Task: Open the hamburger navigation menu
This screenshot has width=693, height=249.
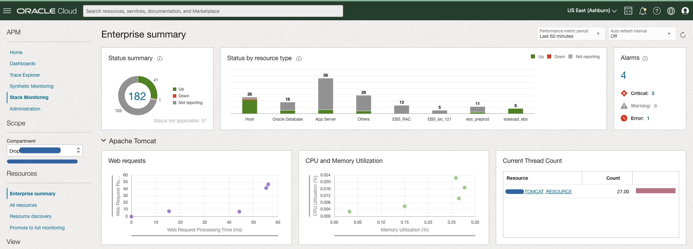Action: coord(7,11)
